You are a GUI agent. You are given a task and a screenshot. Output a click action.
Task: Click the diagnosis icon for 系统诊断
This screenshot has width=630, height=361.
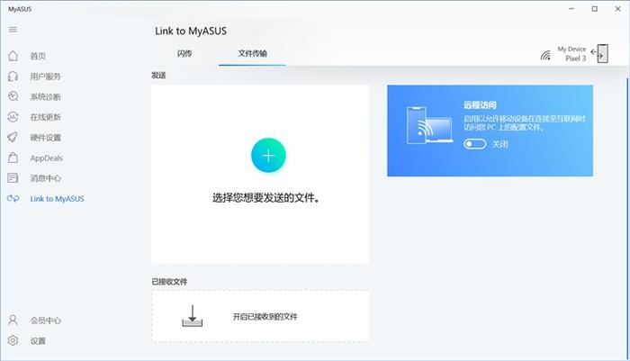coord(13,96)
